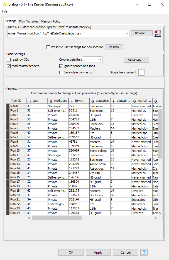The image size is (169, 260).
Task: Click the string icon on marital-... column
Action: pyautogui.click(x=134, y=101)
